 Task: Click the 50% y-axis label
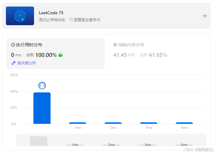(14, 108)
